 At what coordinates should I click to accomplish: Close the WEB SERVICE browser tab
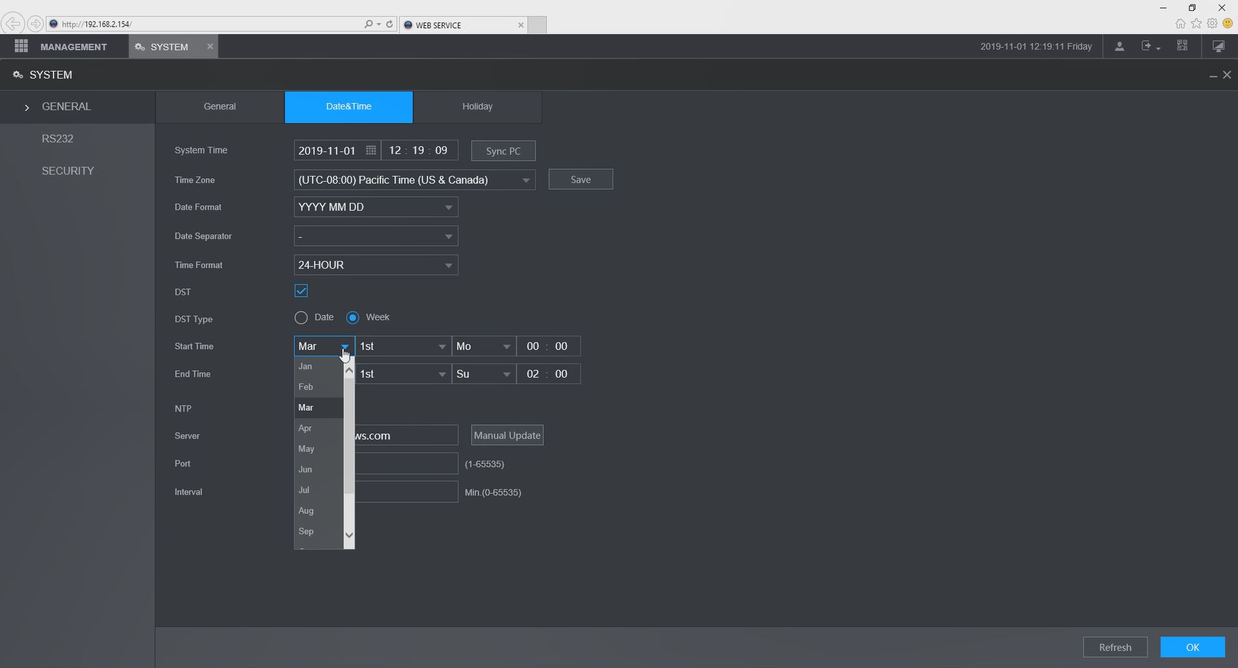(x=521, y=25)
